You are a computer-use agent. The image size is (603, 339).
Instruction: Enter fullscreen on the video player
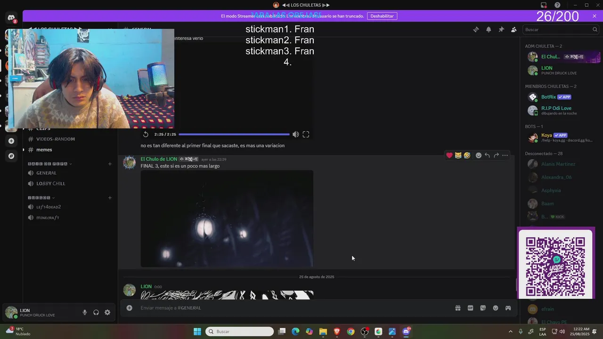click(x=306, y=134)
